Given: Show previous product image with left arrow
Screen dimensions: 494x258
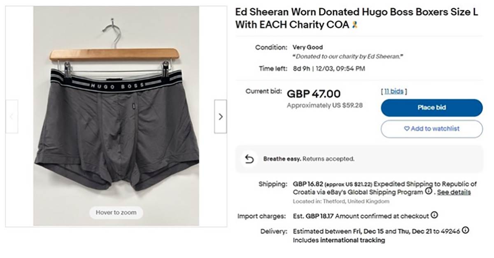Looking at the screenshot, I should click(12, 117).
